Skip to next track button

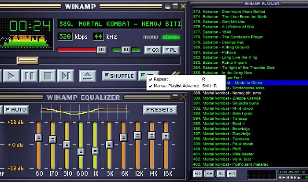point(65,76)
